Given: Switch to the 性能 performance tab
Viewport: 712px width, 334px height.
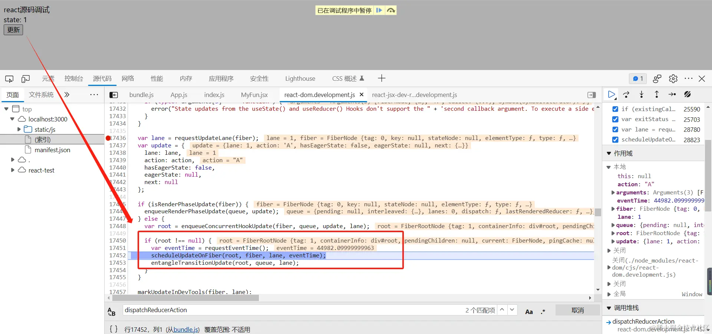Looking at the screenshot, I should [x=156, y=79].
